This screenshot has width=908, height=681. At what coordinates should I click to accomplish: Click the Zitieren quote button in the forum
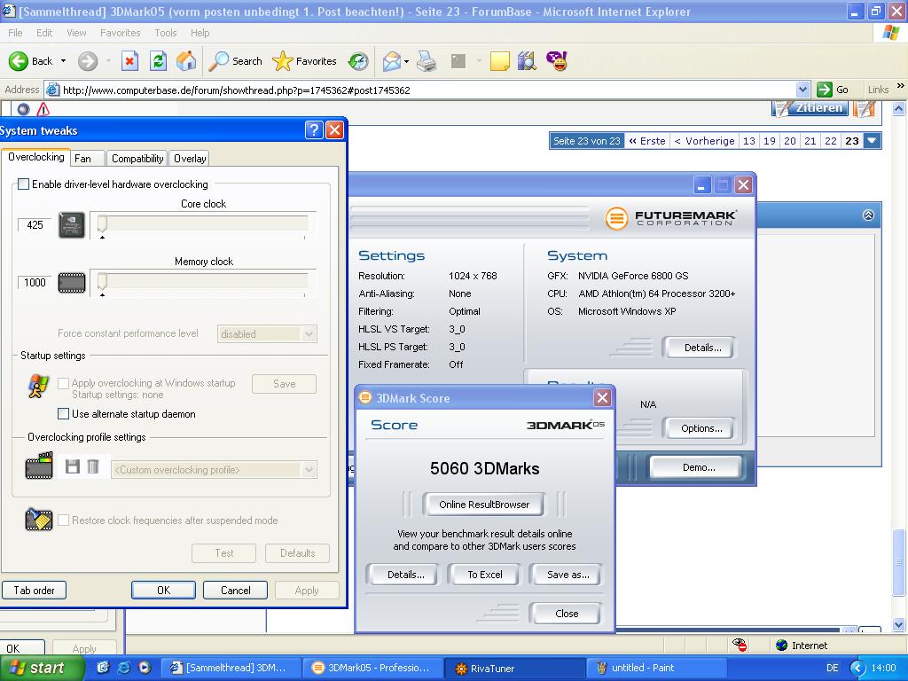click(811, 108)
